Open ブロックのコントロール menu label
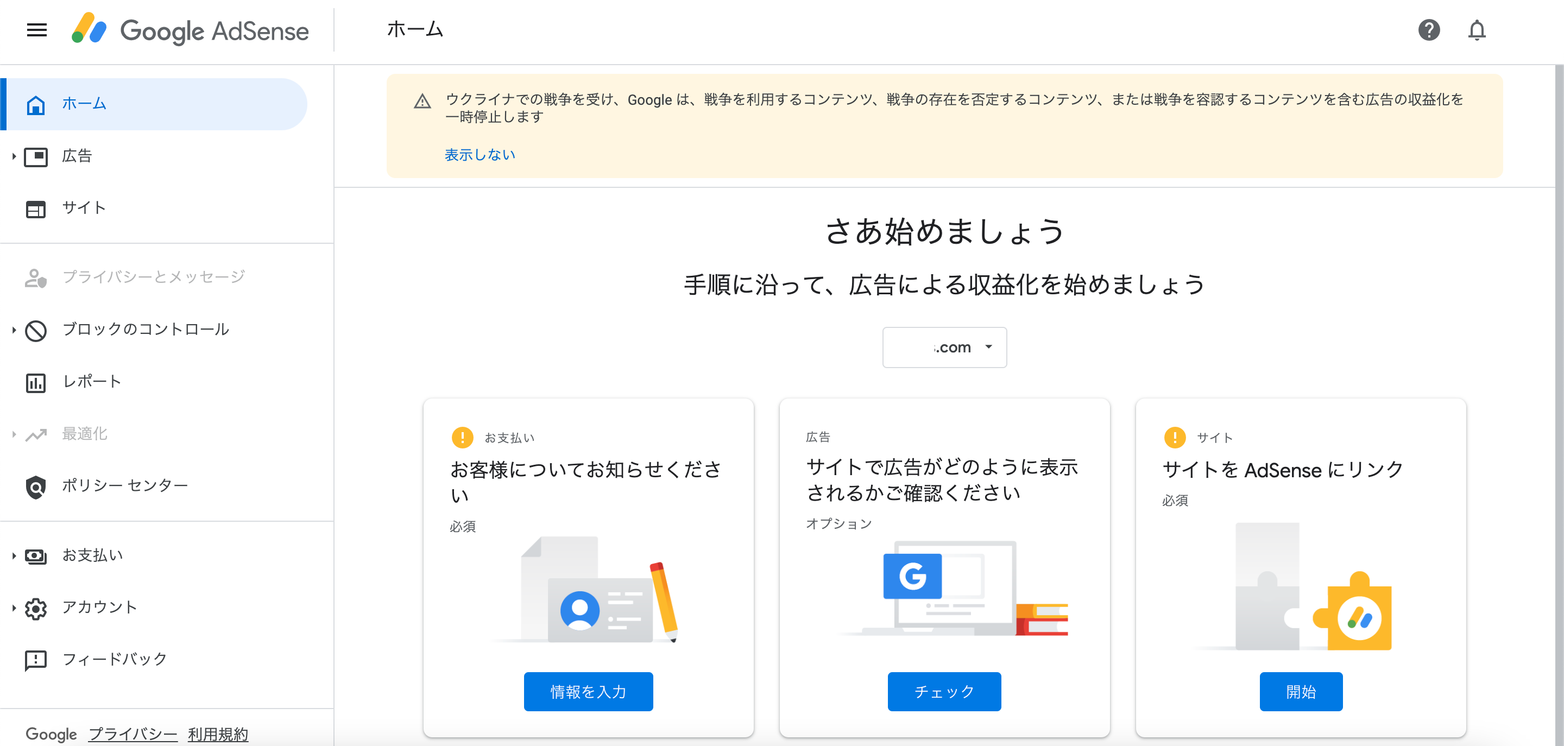 [146, 329]
